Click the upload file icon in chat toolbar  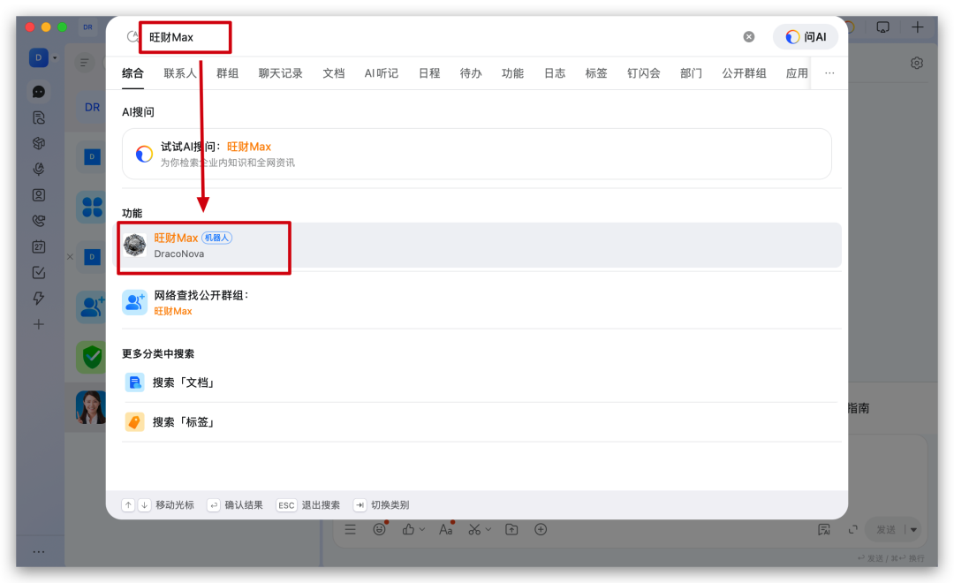tap(511, 529)
